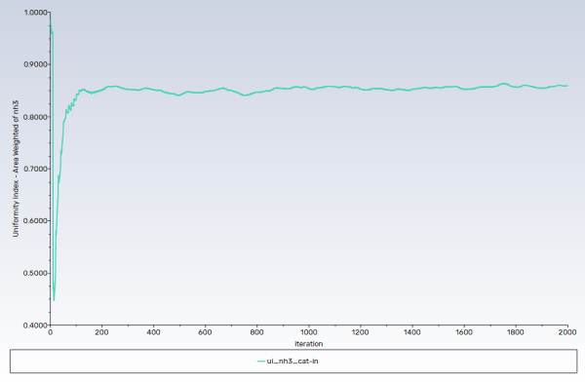Click the 0.8000 y-axis label
Viewport: 585px width, 382px height.
pos(35,117)
